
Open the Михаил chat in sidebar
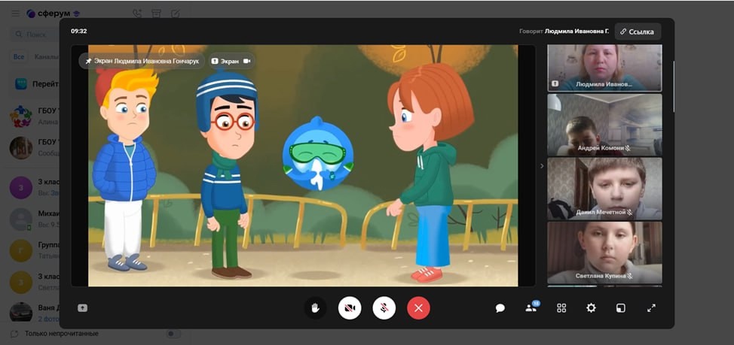pyautogui.click(x=30, y=219)
